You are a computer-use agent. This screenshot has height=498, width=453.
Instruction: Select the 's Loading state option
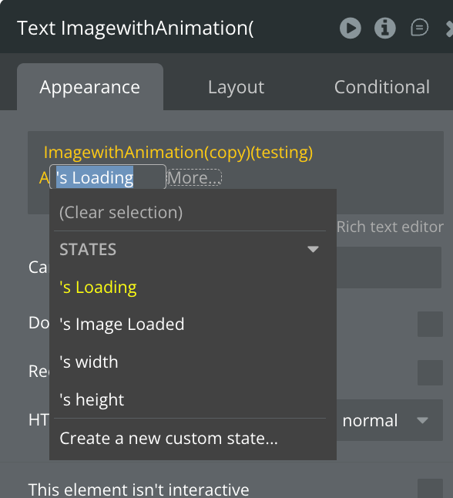98,287
